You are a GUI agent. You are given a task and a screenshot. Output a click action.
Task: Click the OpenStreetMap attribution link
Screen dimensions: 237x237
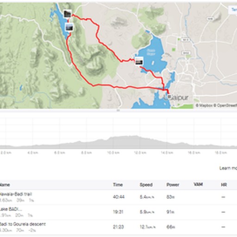(225, 106)
